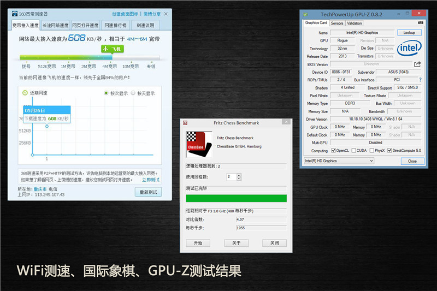Increase the thread count stepper

coord(239,175)
